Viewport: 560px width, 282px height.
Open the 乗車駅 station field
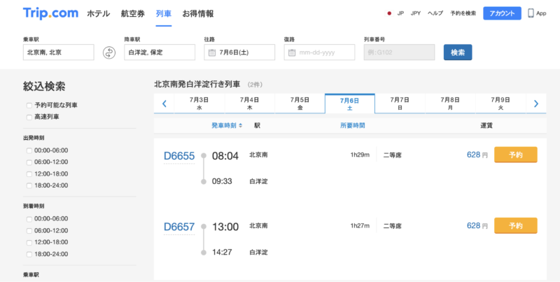click(x=58, y=52)
